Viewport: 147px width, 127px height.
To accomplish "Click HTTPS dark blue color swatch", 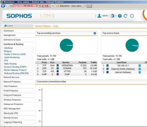I will pos(58,71).
